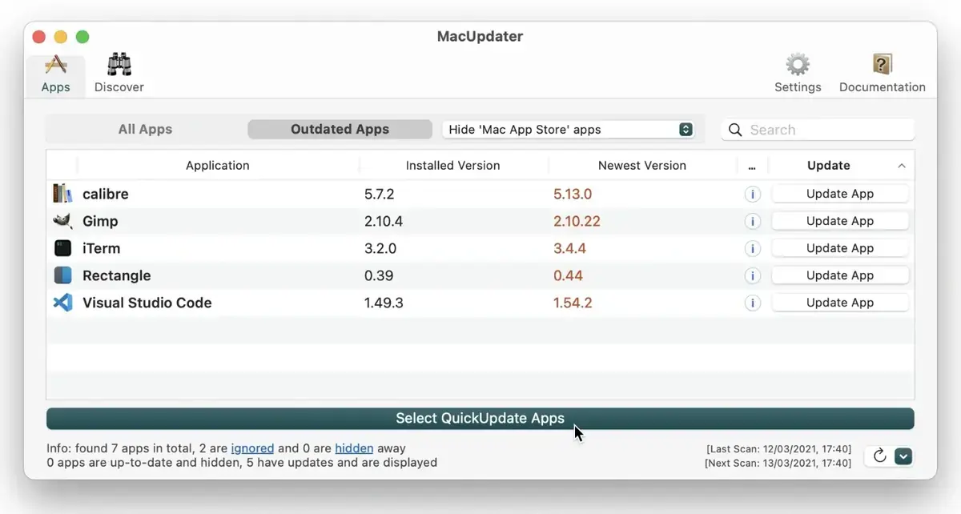Click the info icon next to Gimp
Viewport: 961px width, 514px height.
(752, 220)
